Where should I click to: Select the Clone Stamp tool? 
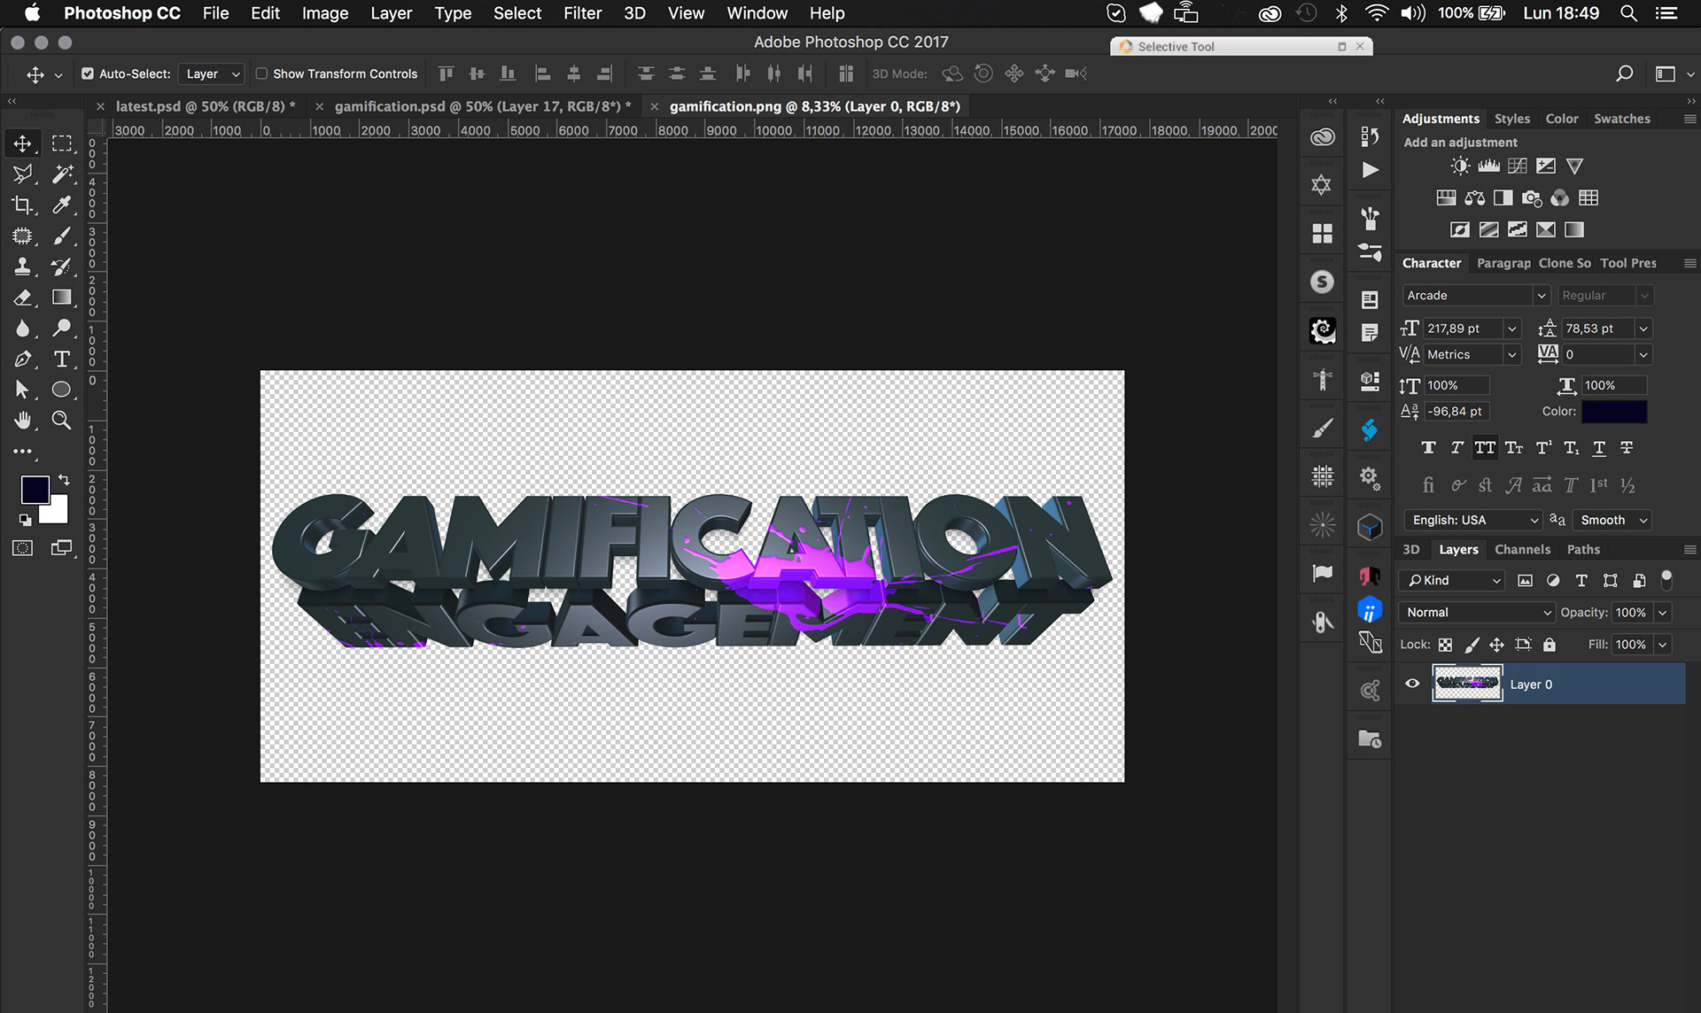22,267
